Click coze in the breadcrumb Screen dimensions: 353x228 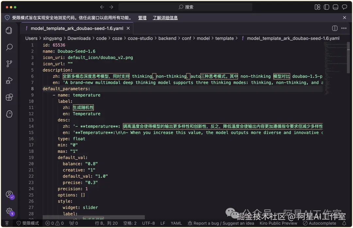(x=117, y=38)
